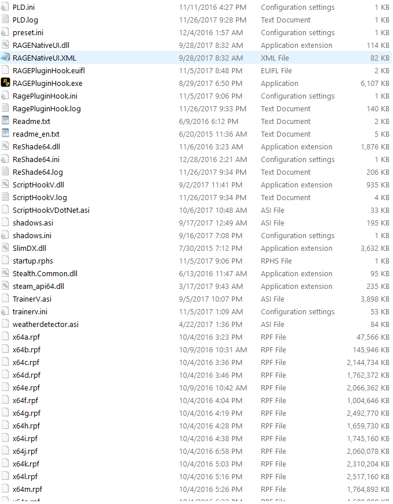Click the PLD.ini settings file icon
The height and width of the screenshot is (504, 393).
point(5,7)
